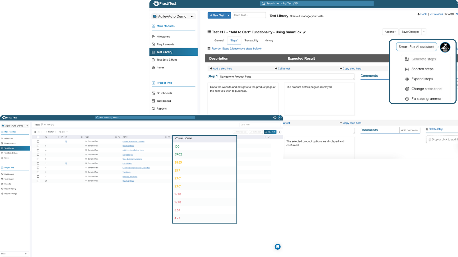Switch to the General tab
The image size is (458, 257).
click(x=219, y=41)
